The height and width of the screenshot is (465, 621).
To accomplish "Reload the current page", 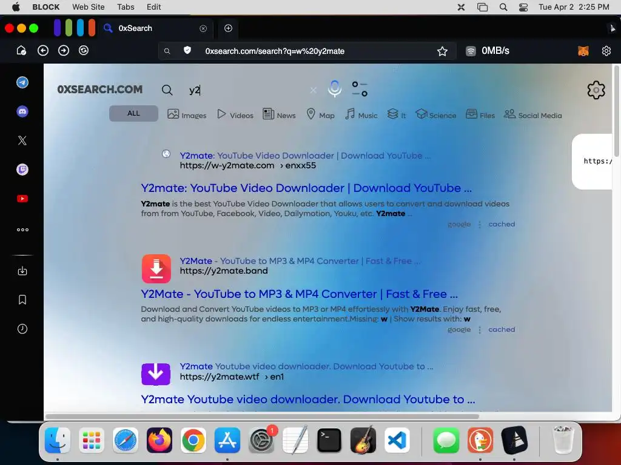I will click(x=84, y=51).
